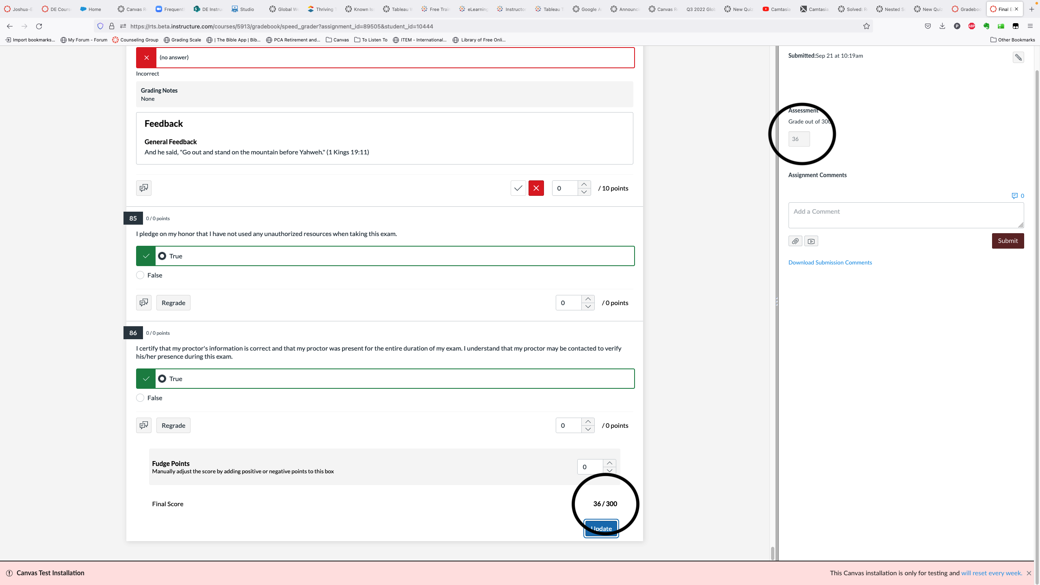Dismiss the Canvas Test Installation banner
This screenshot has width=1040, height=585.
coord(1029,573)
